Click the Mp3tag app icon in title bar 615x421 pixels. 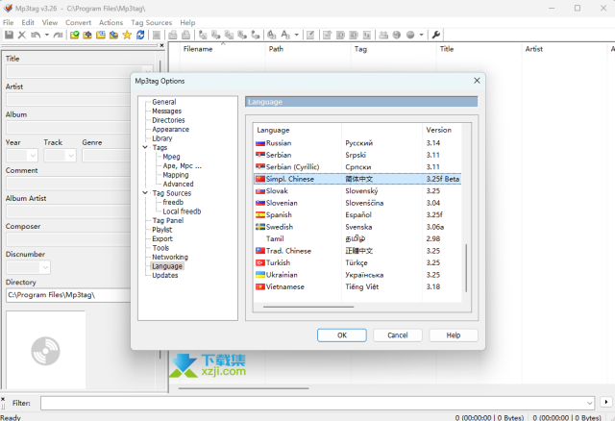pos(8,8)
